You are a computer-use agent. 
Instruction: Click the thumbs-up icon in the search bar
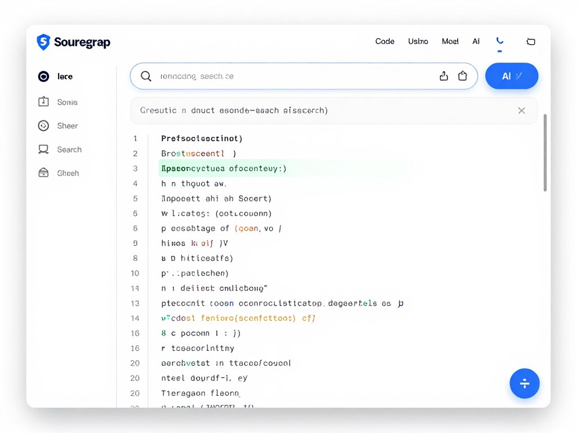pos(444,76)
